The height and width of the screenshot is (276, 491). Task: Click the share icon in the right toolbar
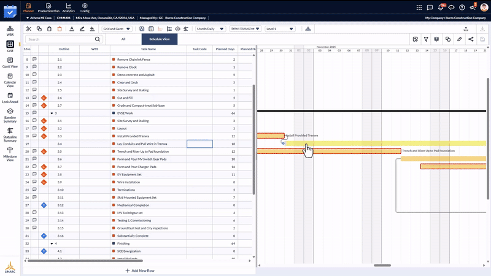(471, 39)
